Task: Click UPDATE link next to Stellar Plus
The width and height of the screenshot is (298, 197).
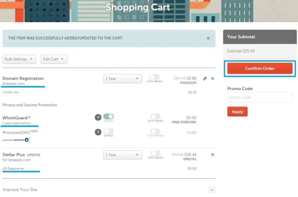Action: click(34, 155)
